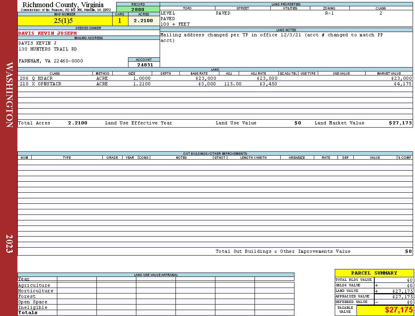This screenshot has height=316, width=415.
Task: Click the Agriculture row label
Action: (34, 285)
